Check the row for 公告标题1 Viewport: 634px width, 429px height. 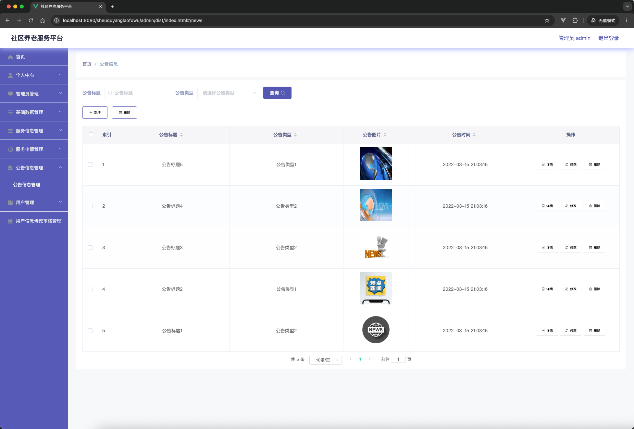(x=90, y=331)
